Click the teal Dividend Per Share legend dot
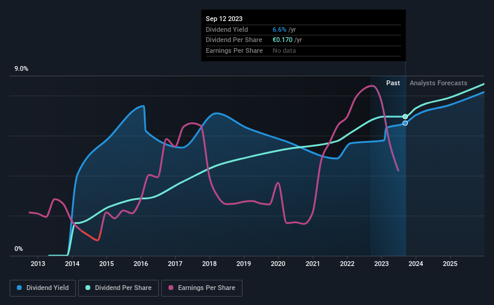Viewport: 494px width, 305px height. [x=88, y=288]
